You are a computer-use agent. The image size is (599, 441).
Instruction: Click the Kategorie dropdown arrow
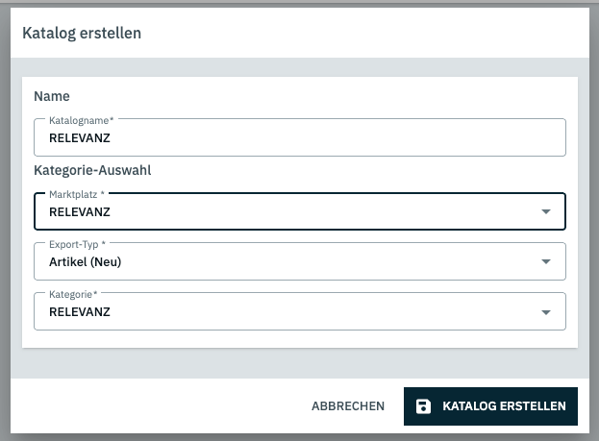click(545, 312)
